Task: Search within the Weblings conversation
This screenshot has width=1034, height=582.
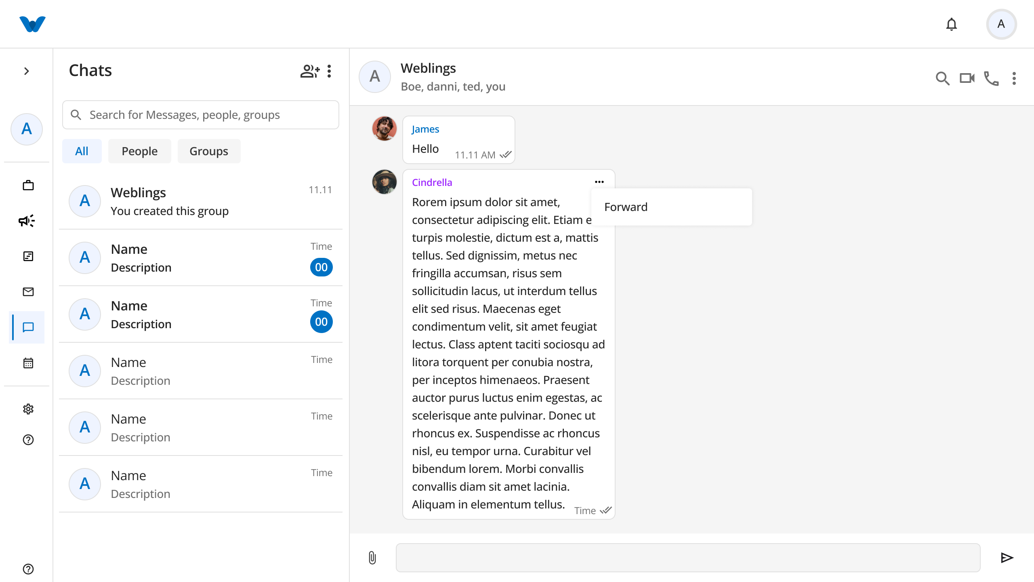Action: (942, 78)
